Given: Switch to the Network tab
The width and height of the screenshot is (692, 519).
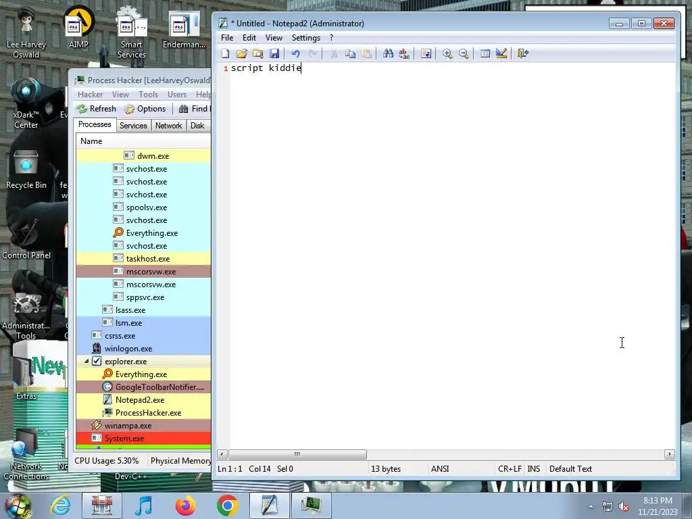Looking at the screenshot, I should click(x=168, y=126).
